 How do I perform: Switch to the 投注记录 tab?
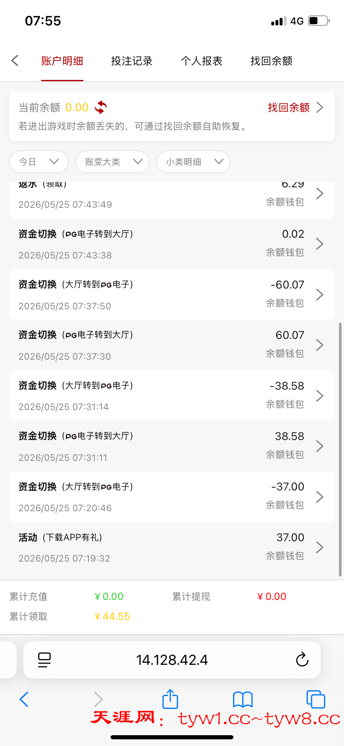coord(132,61)
